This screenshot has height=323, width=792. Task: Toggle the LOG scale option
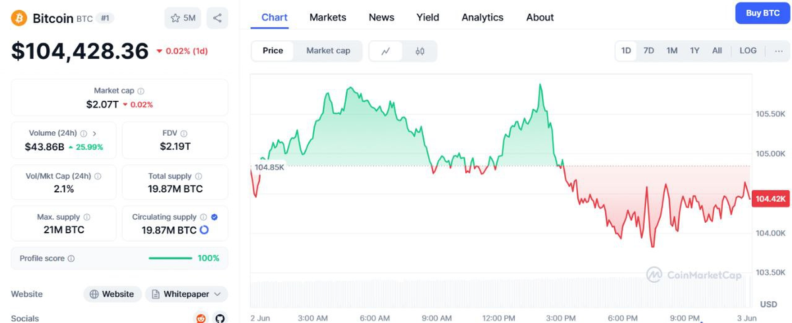point(748,51)
